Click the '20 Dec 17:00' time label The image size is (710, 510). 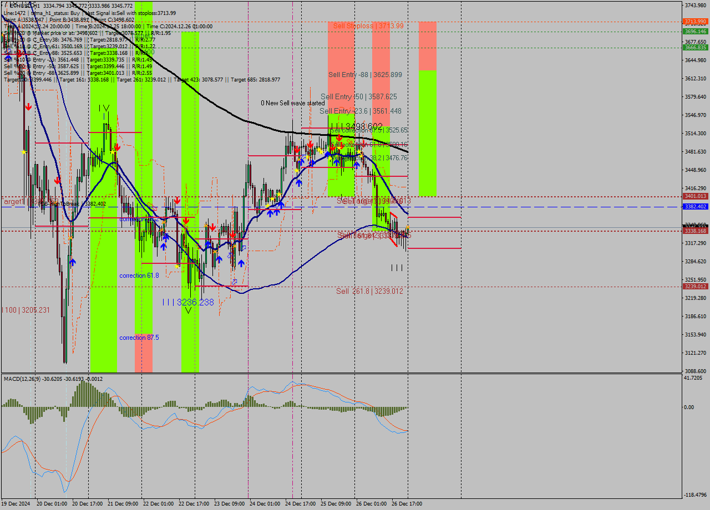click(x=87, y=504)
